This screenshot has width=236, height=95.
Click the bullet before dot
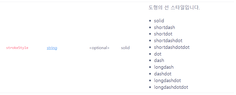(150, 54)
